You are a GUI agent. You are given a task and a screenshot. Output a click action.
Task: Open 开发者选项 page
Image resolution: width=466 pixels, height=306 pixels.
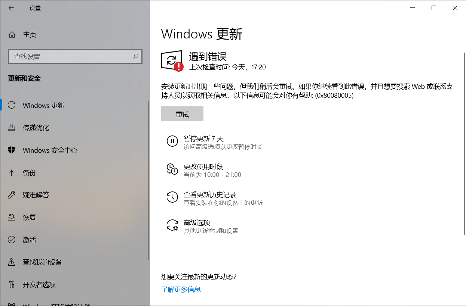click(75, 284)
